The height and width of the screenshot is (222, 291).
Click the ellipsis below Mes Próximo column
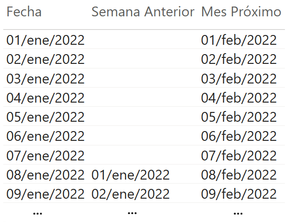click(238, 213)
